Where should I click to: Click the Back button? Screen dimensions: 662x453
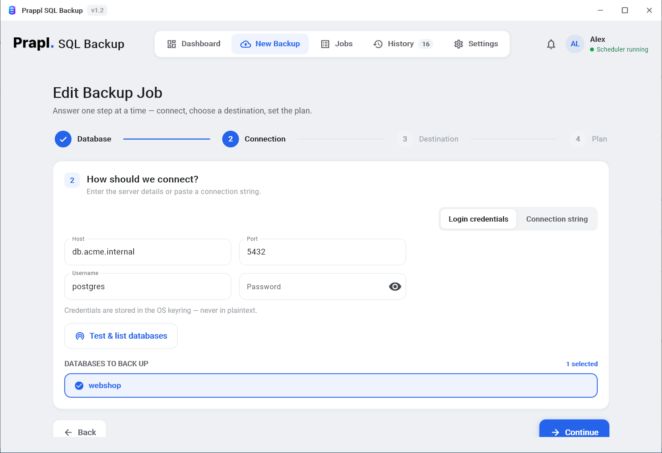click(x=80, y=429)
